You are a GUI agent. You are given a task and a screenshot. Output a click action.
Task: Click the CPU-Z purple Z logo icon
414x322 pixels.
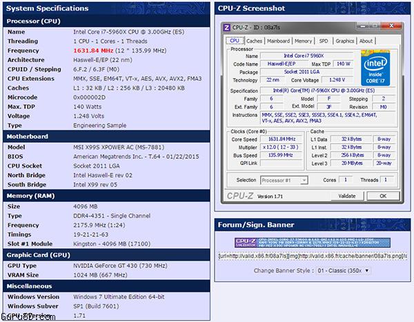(226, 28)
